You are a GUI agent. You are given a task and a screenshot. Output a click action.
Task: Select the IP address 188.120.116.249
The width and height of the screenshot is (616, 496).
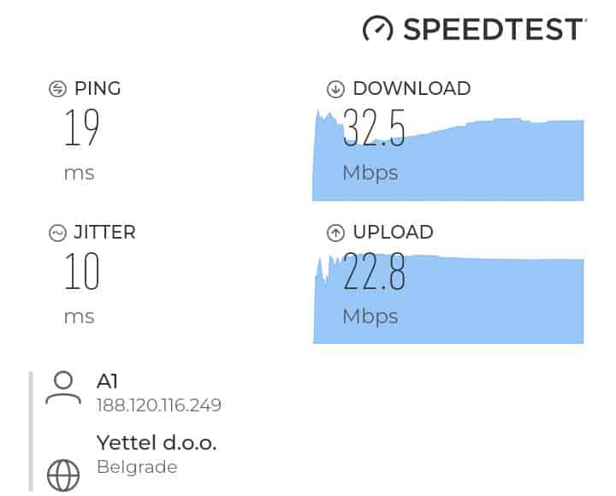[x=159, y=405]
